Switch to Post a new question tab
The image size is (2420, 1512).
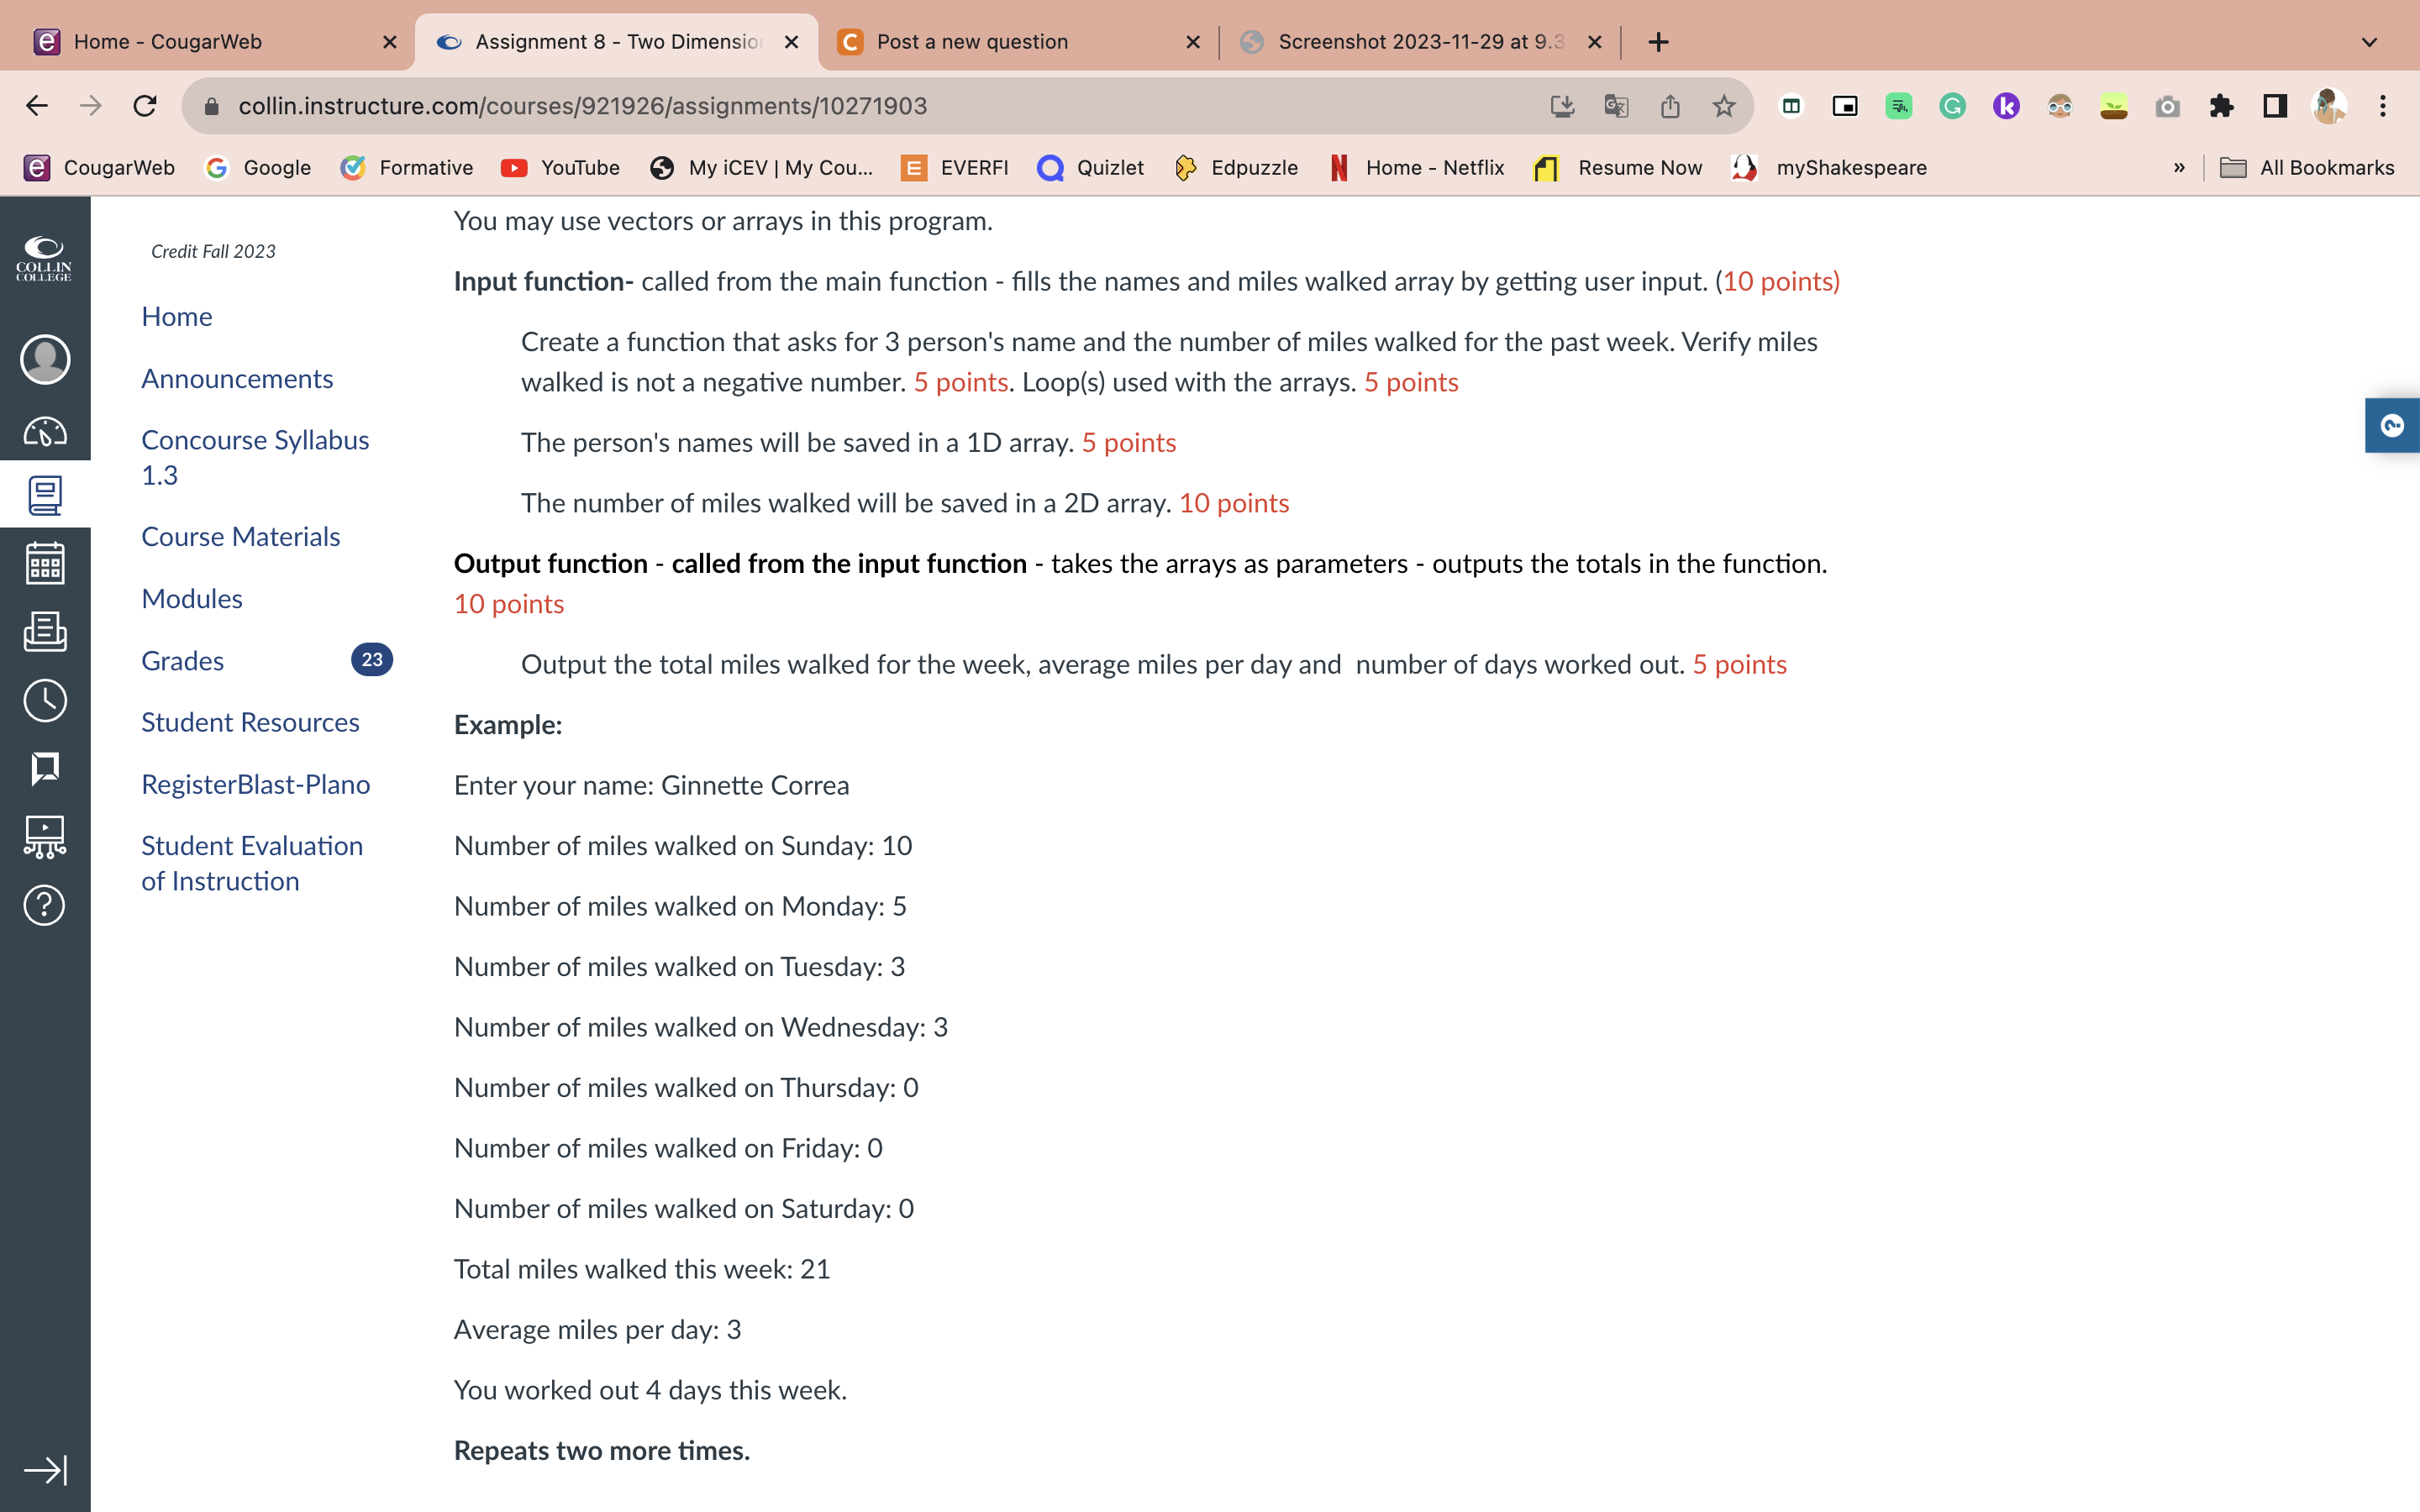(971, 42)
